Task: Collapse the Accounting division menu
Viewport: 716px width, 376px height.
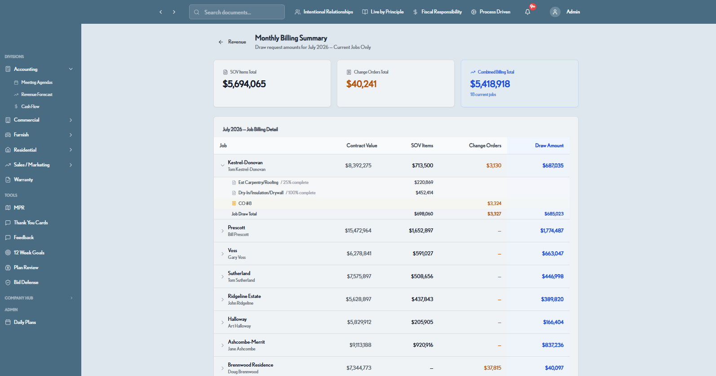Action: point(71,69)
